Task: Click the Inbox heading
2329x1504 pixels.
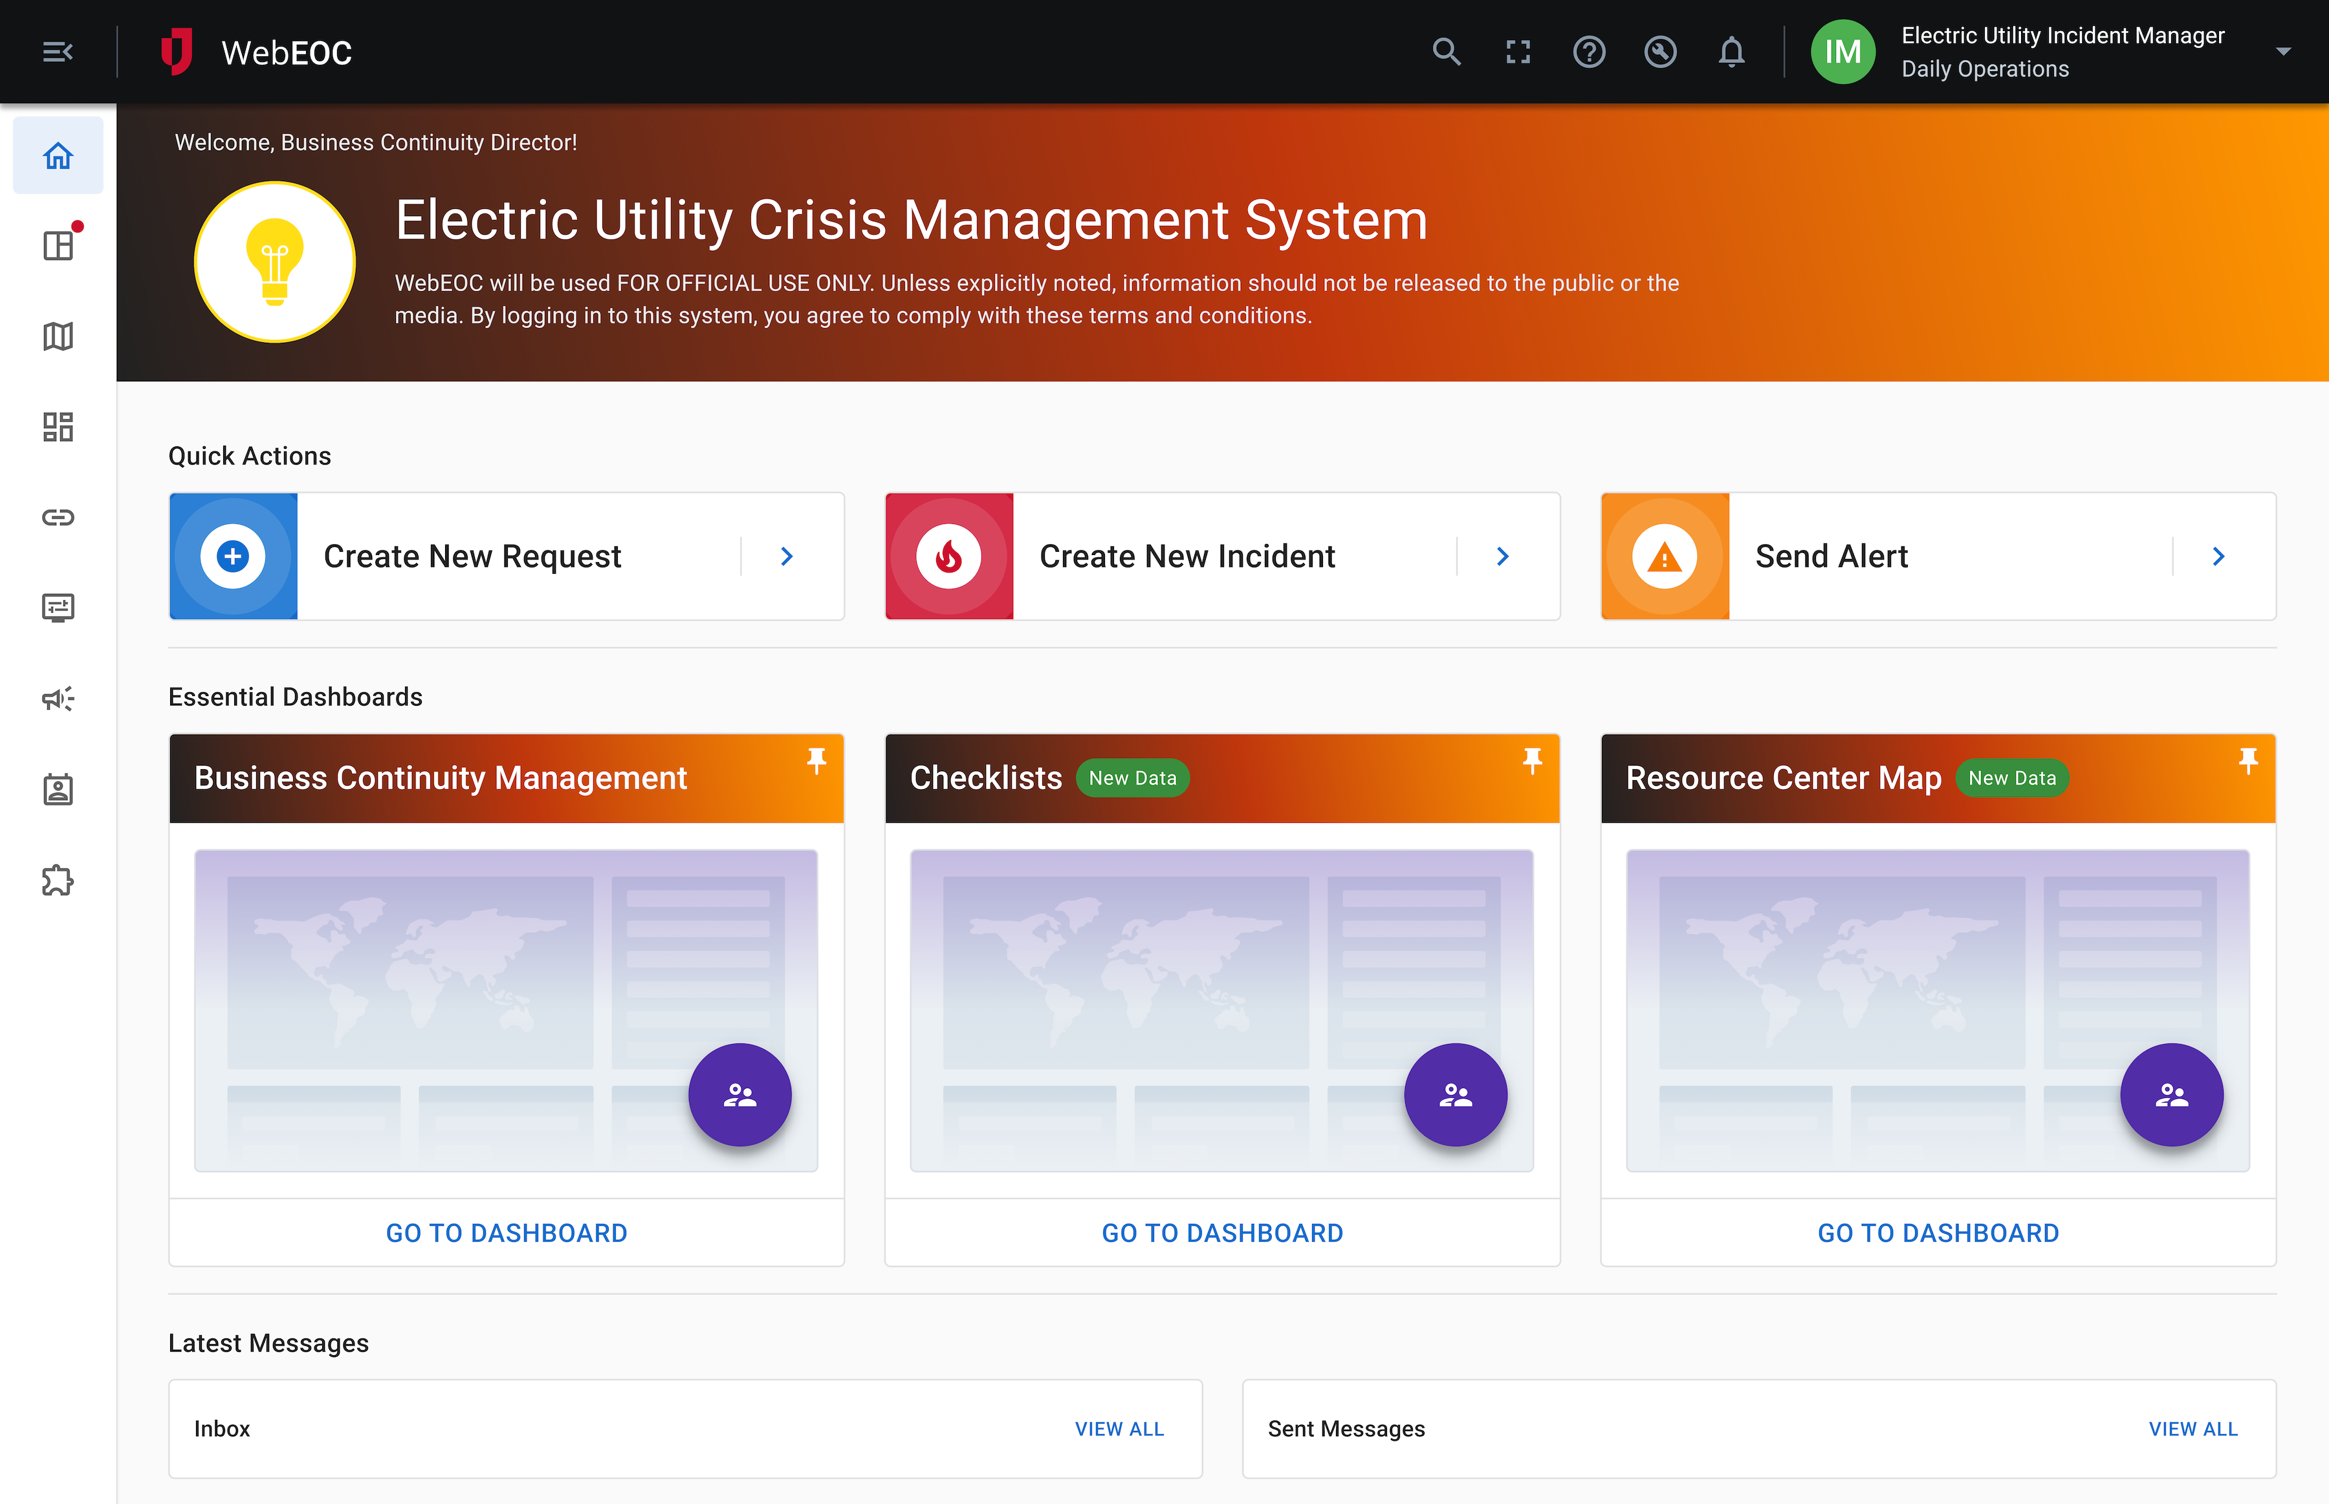Action: point(222,1429)
